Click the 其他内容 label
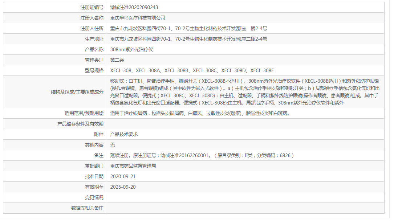402x221 pixels. tap(94, 145)
